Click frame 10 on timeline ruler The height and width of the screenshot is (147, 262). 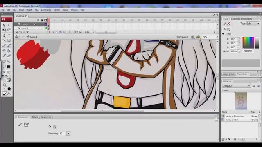(62, 20)
